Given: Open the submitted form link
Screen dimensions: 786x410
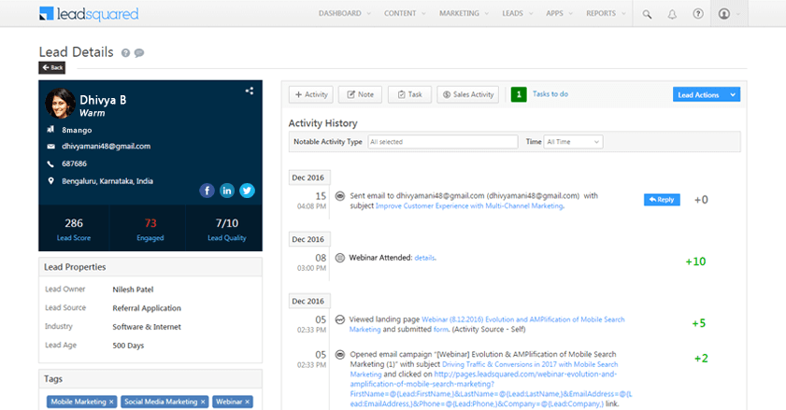Looking at the screenshot, I should click(x=440, y=330).
